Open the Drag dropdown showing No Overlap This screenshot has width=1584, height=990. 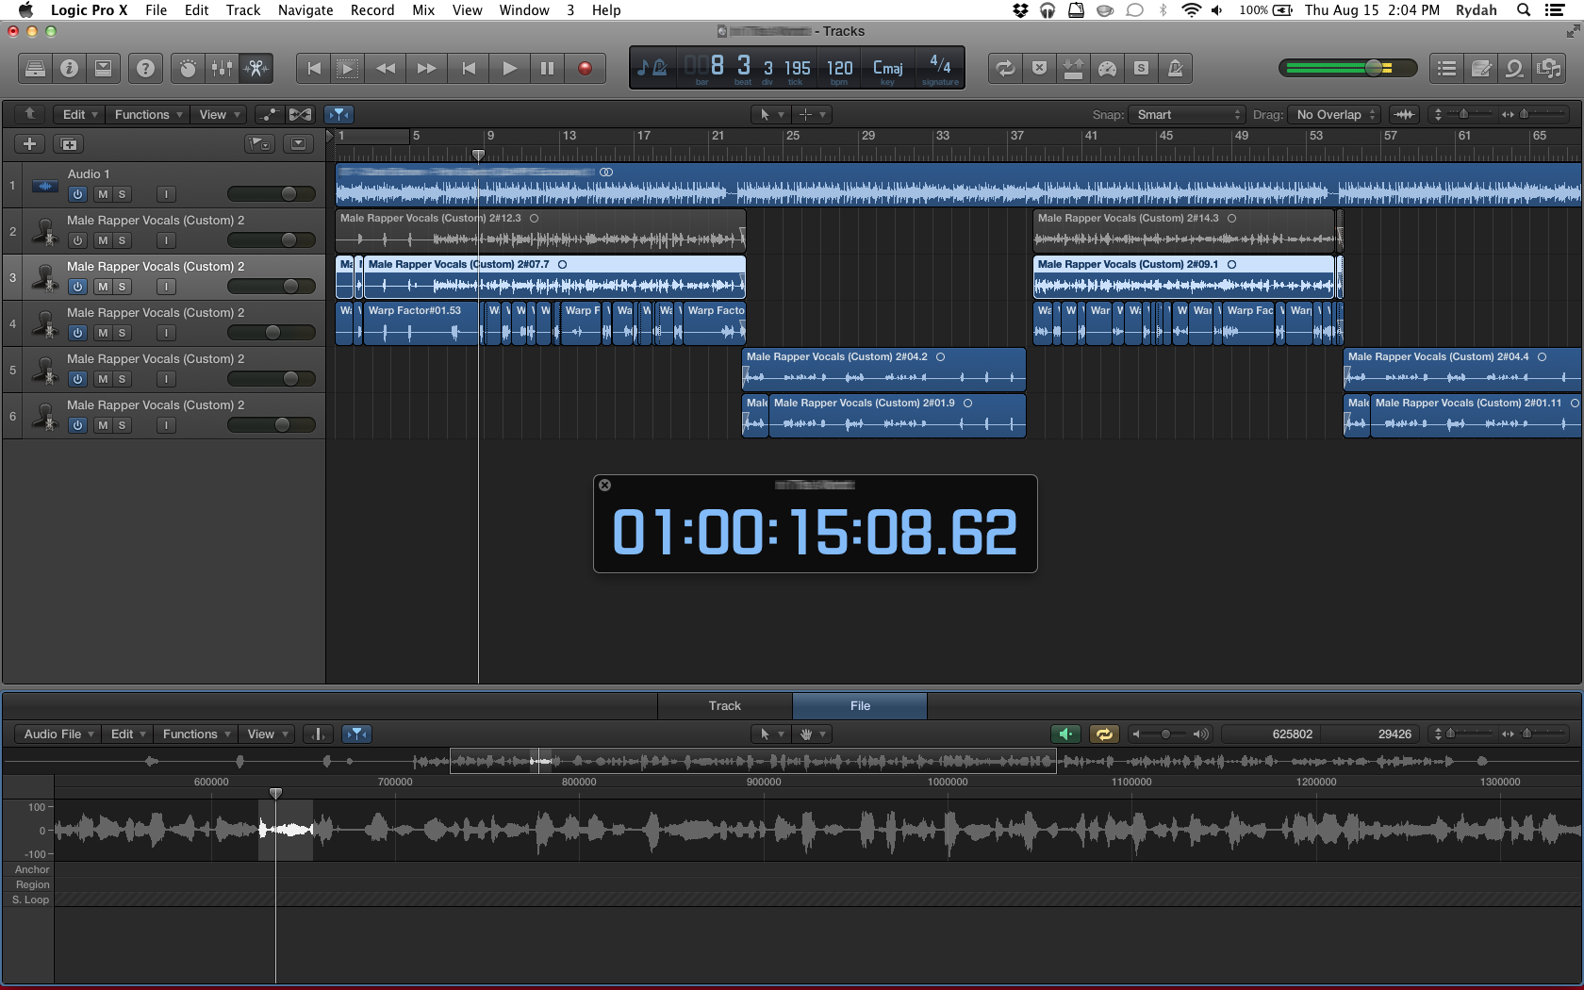[1334, 115]
